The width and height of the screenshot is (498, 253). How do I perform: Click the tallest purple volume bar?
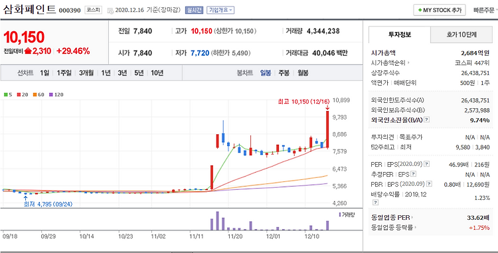(218, 220)
